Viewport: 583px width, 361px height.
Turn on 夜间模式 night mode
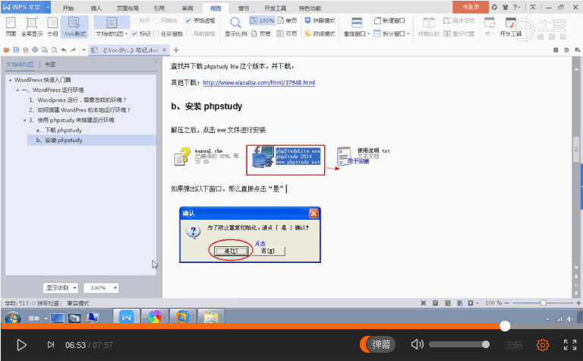click(x=320, y=34)
